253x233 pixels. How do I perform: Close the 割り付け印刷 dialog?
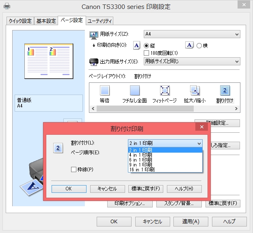(202, 127)
